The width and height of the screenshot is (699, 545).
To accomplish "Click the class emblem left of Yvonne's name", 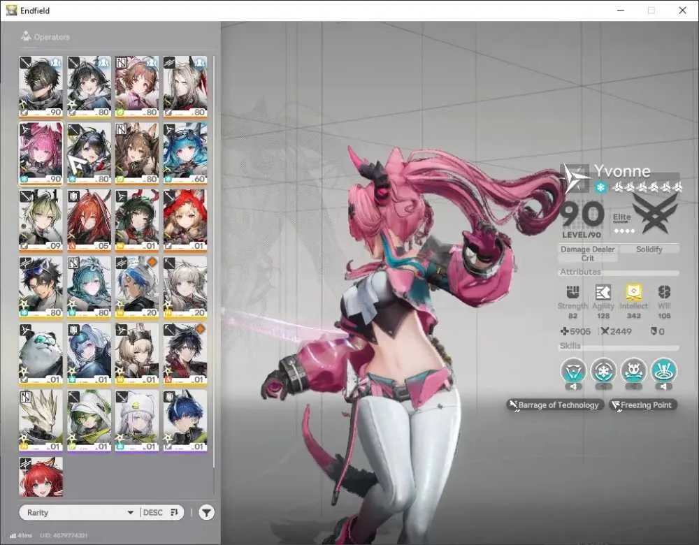I will tap(575, 177).
